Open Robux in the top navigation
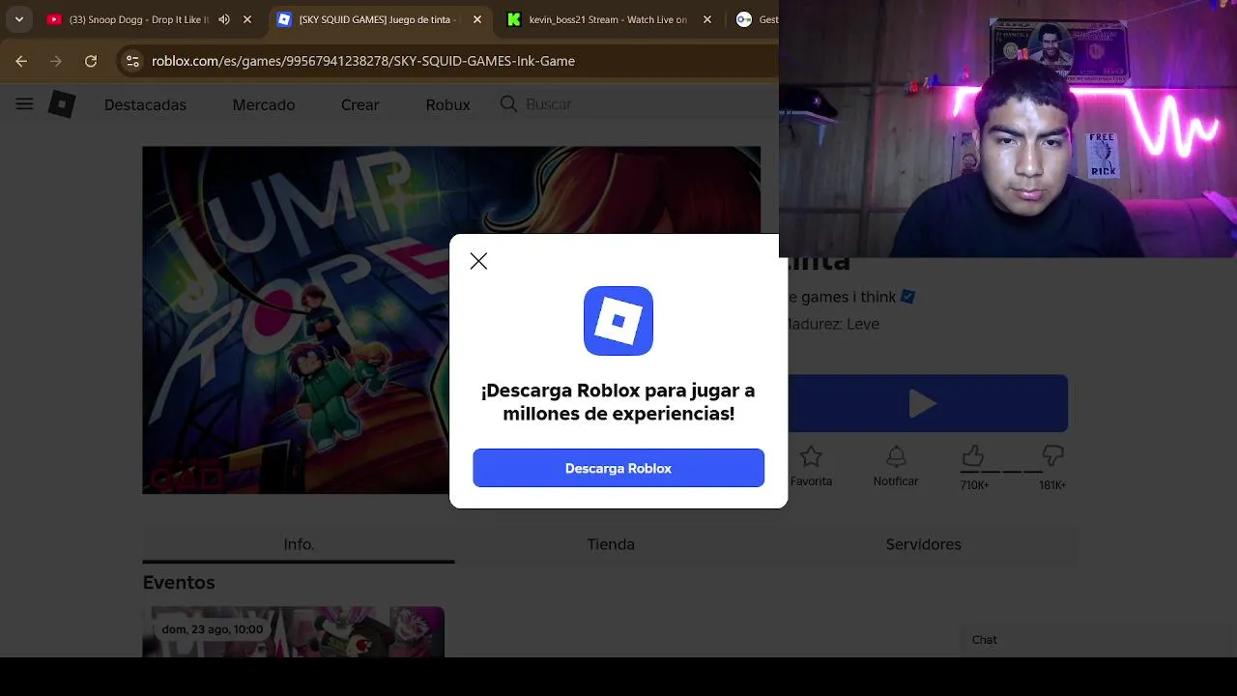The image size is (1237, 696). (448, 104)
